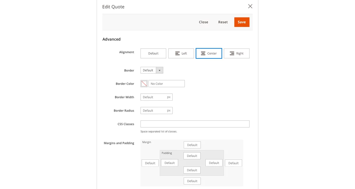The image size is (355, 189).
Task: Select the left Margin field
Action: pyautogui.click(x=150, y=163)
